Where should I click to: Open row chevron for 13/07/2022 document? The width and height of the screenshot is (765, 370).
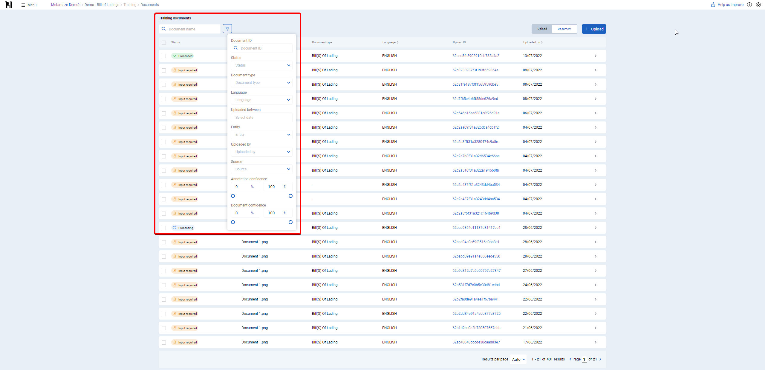tap(595, 56)
